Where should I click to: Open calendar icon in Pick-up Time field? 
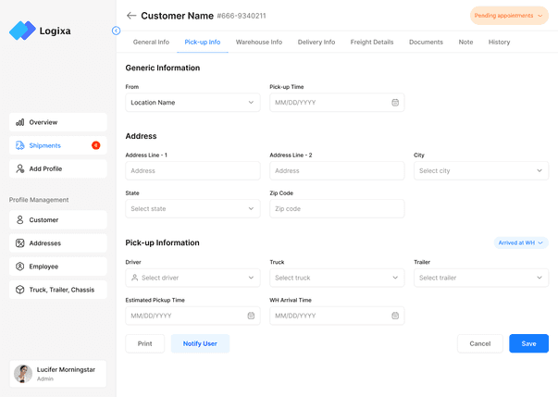tap(395, 103)
